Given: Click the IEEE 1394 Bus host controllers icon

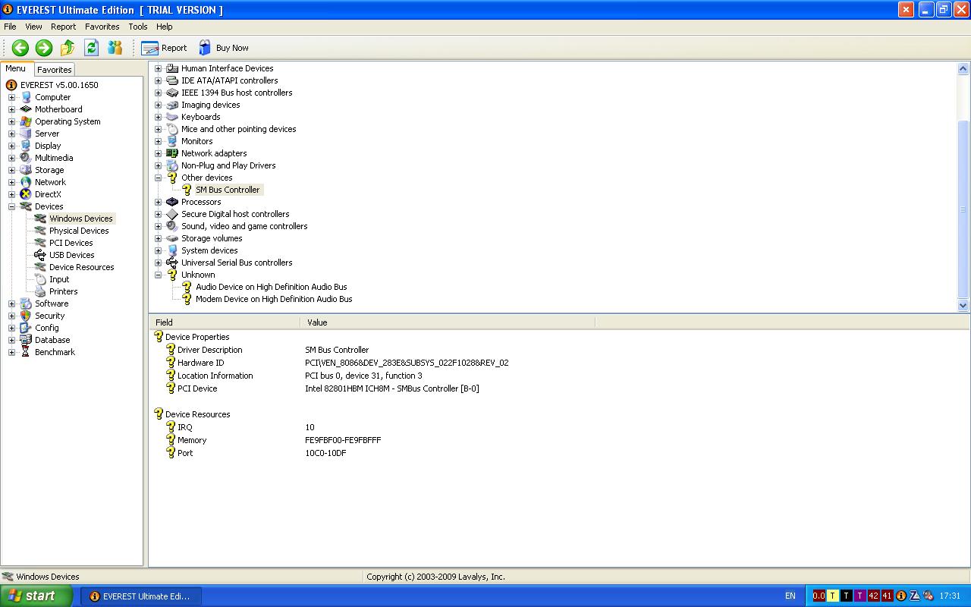Looking at the screenshot, I should tap(172, 93).
